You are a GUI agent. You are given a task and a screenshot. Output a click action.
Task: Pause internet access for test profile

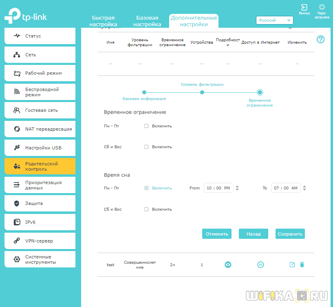coord(260,265)
